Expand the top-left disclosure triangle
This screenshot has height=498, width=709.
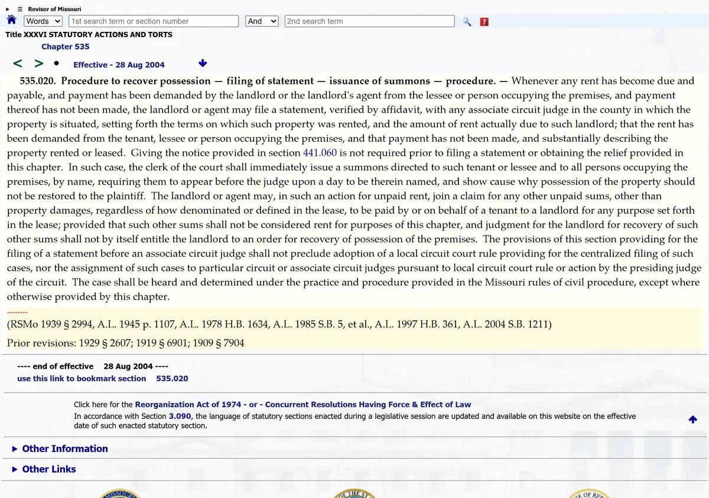coord(8,9)
